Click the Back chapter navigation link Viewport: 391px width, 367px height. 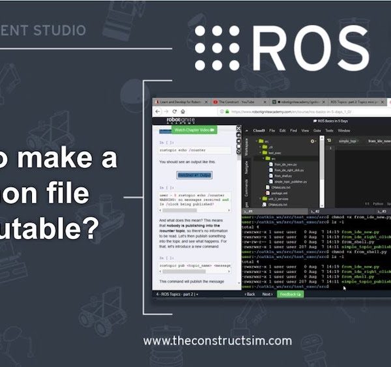click(250, 295)
